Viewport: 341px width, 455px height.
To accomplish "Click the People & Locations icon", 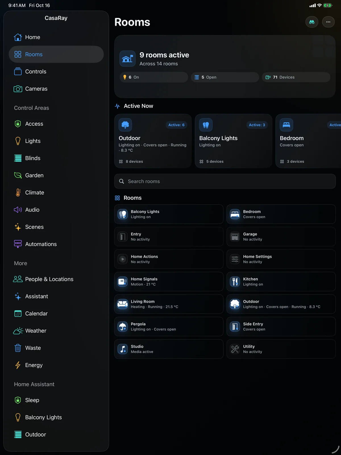I will click(18, 279).
